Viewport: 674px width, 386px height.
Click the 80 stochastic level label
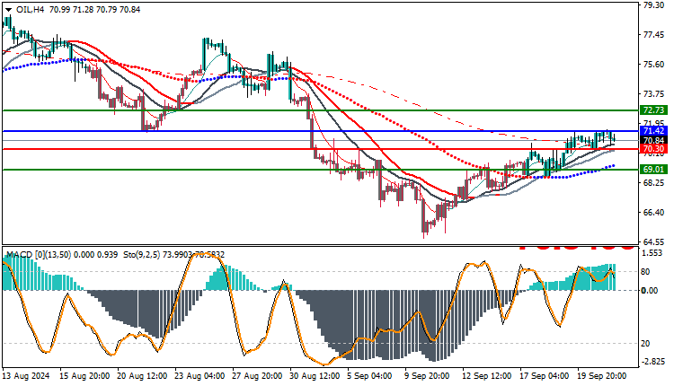click(645, 272)
